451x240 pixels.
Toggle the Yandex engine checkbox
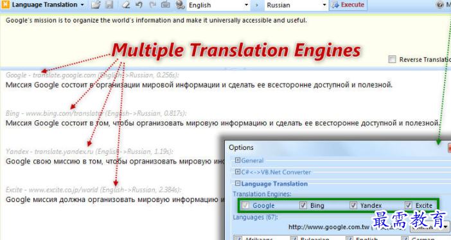pyautogui.click(x=353, y=205)
